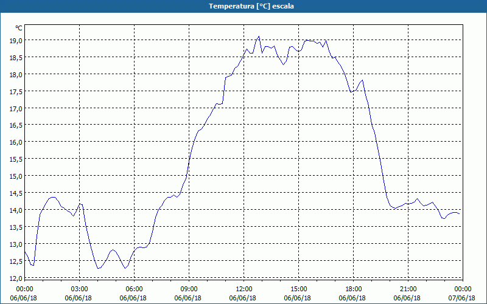Click the 15,0 y-axis label
This screenshot has height=304, width=487.
click(16, 176)
